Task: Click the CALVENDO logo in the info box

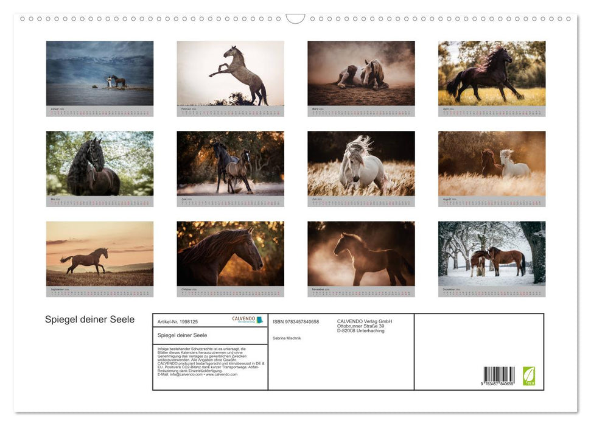Action: pyautogui.click(x=247, y=319)
